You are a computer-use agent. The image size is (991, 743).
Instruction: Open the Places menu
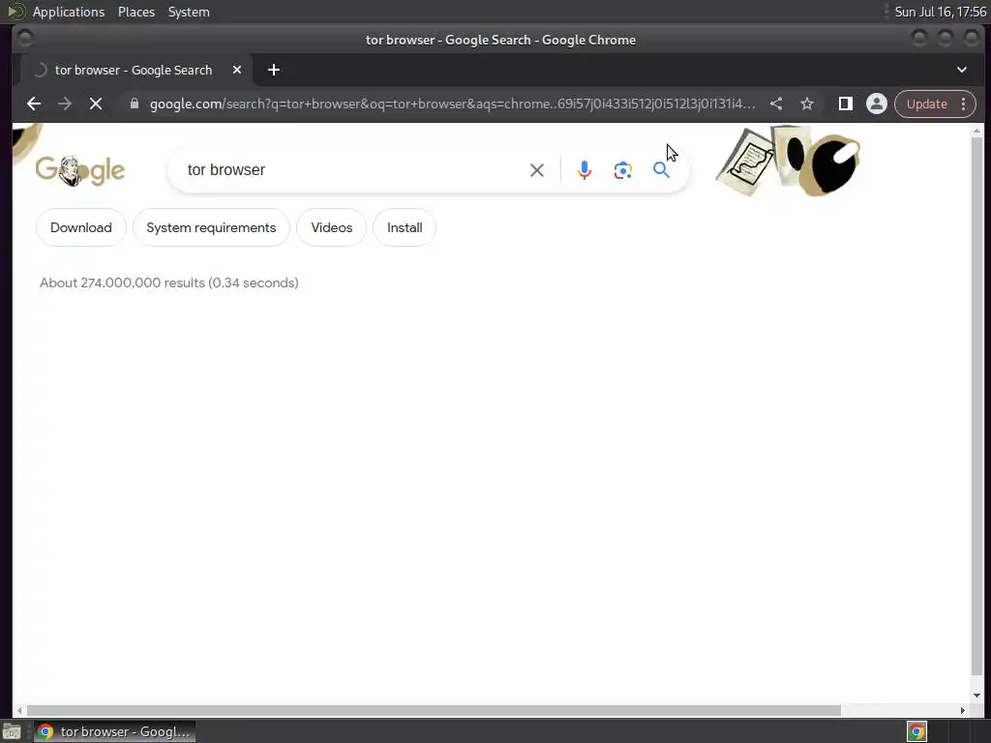click(x=135, y=12)
